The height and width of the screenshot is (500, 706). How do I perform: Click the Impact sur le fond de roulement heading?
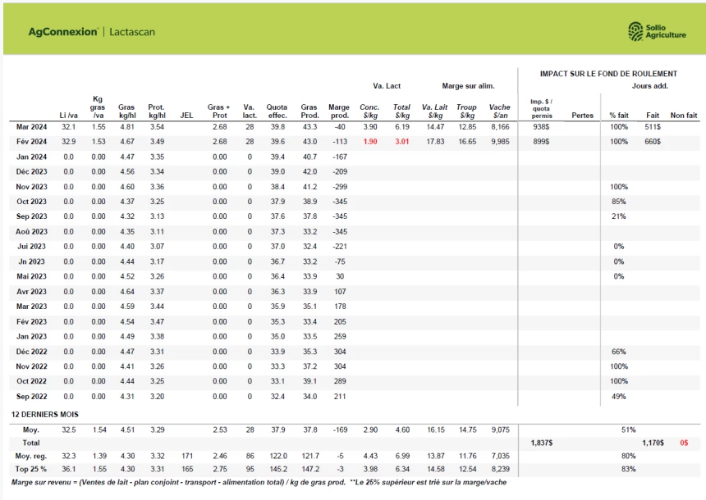click(x=608, y=74)
